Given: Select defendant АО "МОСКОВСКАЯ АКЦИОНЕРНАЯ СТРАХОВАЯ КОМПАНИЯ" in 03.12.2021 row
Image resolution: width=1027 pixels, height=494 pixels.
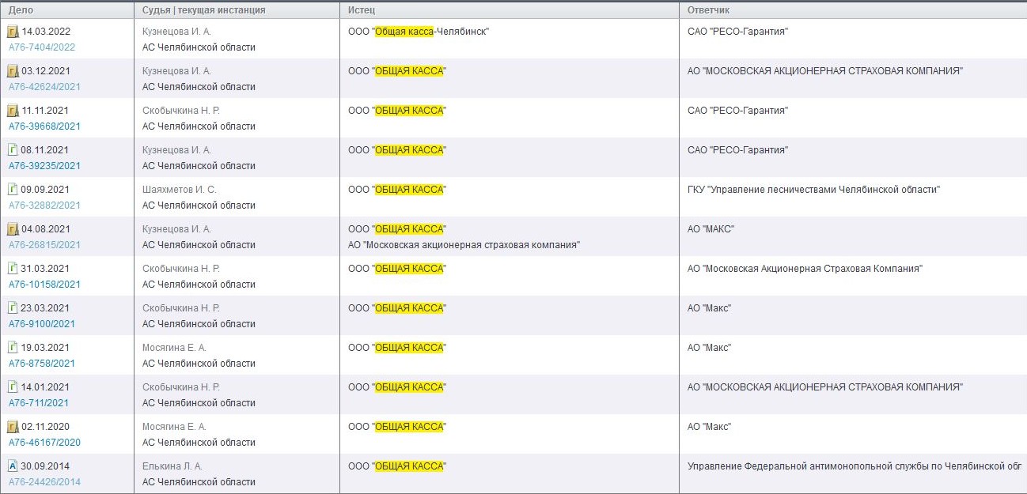Looking at the screenshot, I should pos(825,71).
